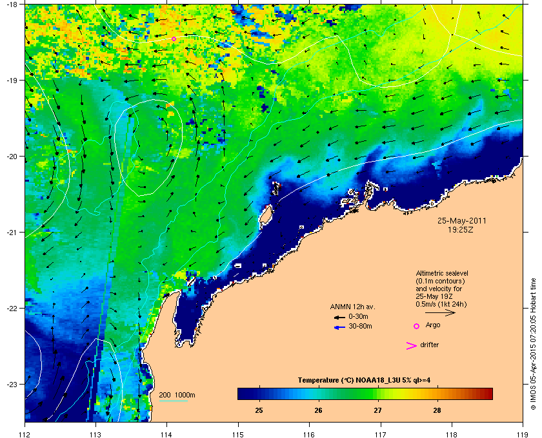Click the oval island off the coast

pos(265,216)
